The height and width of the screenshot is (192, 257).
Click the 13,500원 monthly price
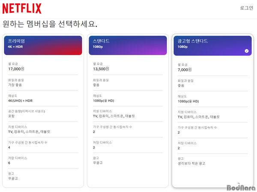click(101, 69)
